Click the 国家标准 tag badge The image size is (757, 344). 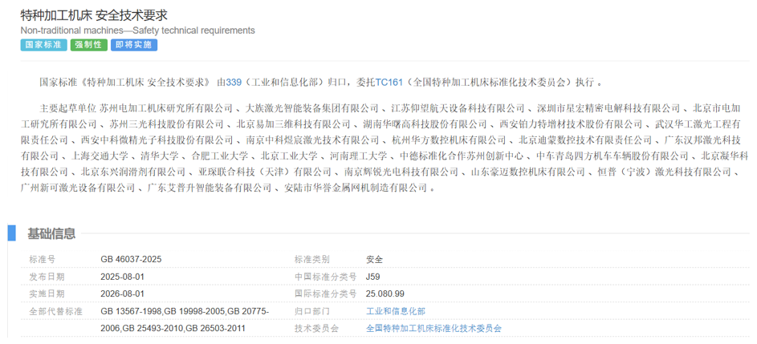(x=44, y=46)
